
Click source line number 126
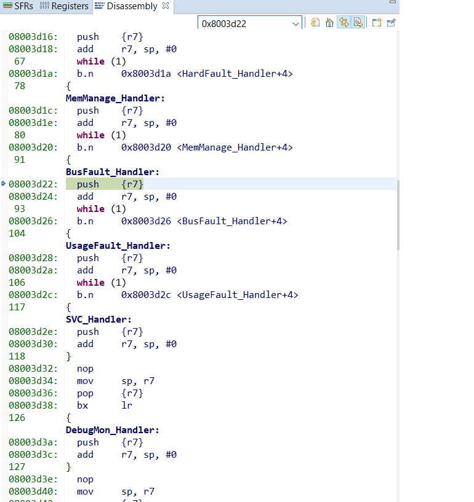coord(17,418)
